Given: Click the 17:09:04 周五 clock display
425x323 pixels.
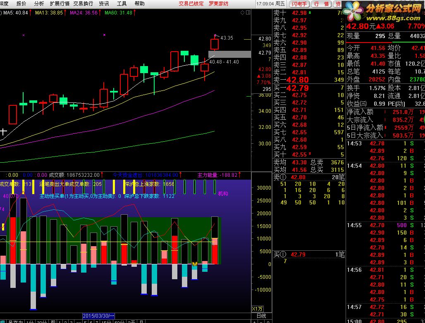Looking at the screenshot, I should click(x=270, y=4).
